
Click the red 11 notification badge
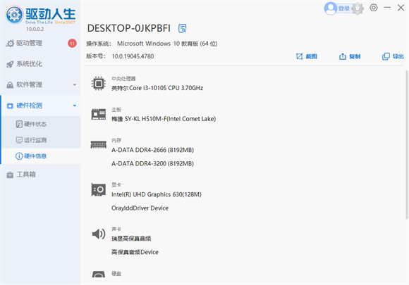(72, 43)
